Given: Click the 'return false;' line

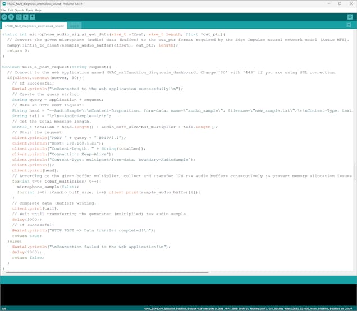Looking at the screenshot, I should click(28, 258).
